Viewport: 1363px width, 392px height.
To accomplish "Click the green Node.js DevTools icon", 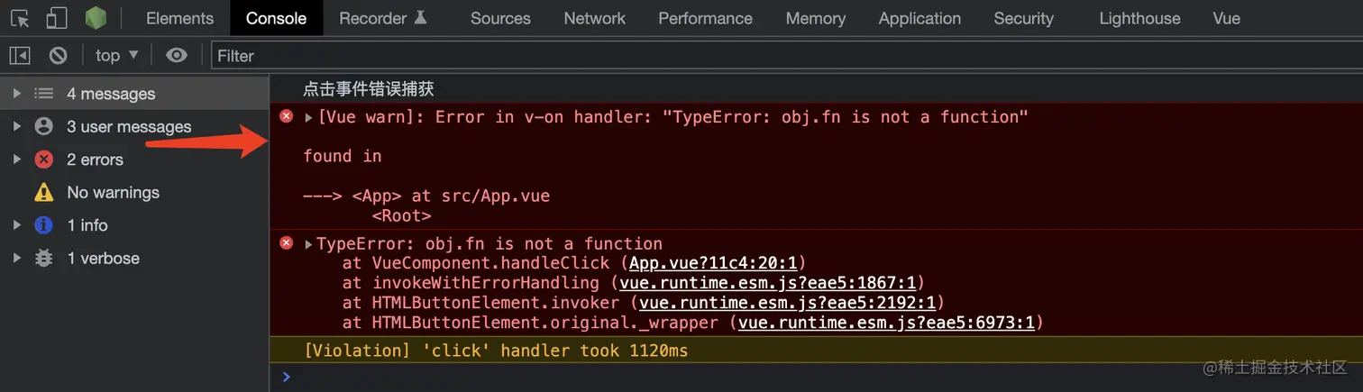I will pos(96,18).
